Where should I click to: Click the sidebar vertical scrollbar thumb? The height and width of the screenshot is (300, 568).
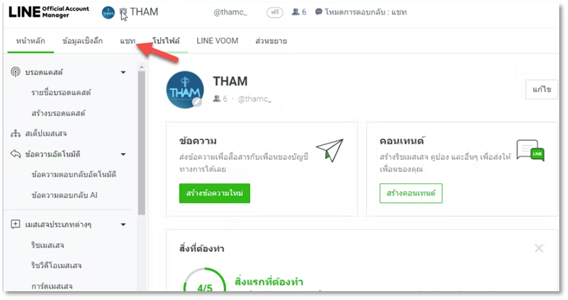(141, 143)
